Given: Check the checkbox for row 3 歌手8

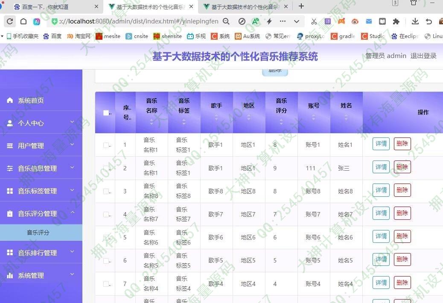Looking at the screenshot, I should click(x=106, y=192).
